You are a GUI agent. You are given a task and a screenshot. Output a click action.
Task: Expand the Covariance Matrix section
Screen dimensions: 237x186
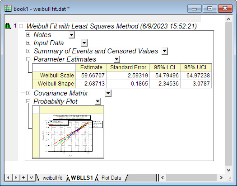(28, 93)
